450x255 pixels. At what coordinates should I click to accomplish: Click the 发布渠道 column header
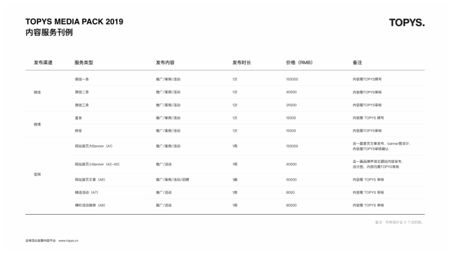[x=43, y=63]
